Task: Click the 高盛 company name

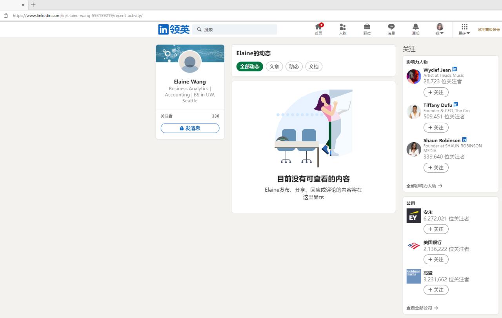Action: [x=428, y=273]
